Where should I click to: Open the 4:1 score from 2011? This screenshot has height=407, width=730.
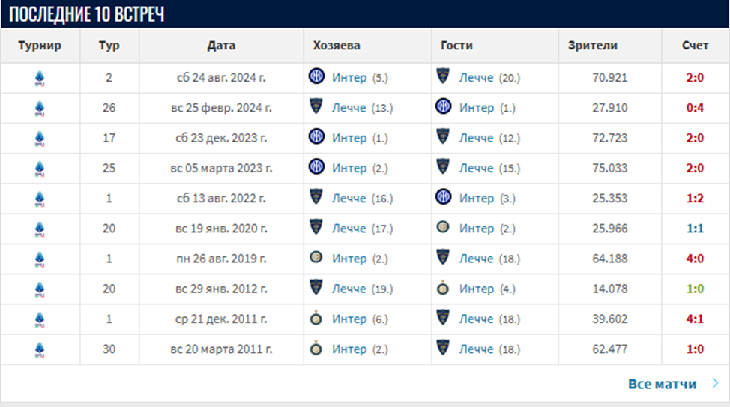[x=695, y=319]
